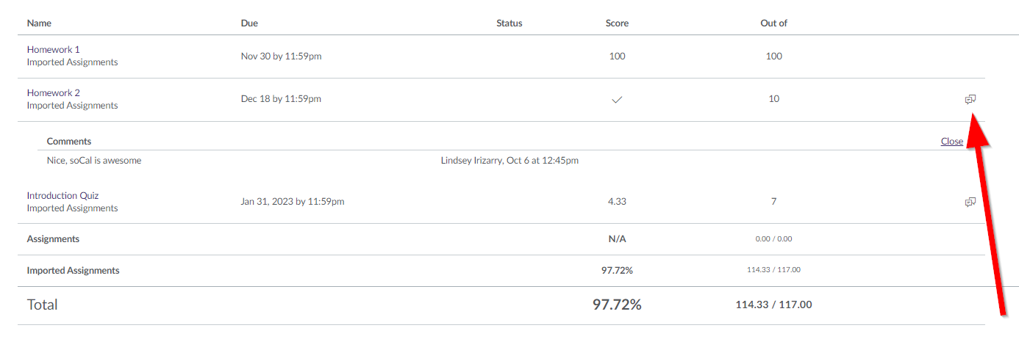Open comments icon for Homework 2
1019x339 pixels.
(x=970, y=99)
